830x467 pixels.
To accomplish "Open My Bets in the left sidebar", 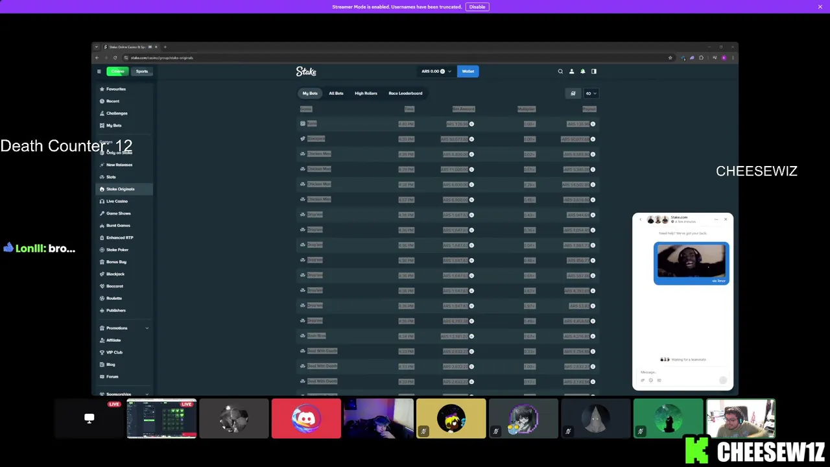I will (123, 125).
